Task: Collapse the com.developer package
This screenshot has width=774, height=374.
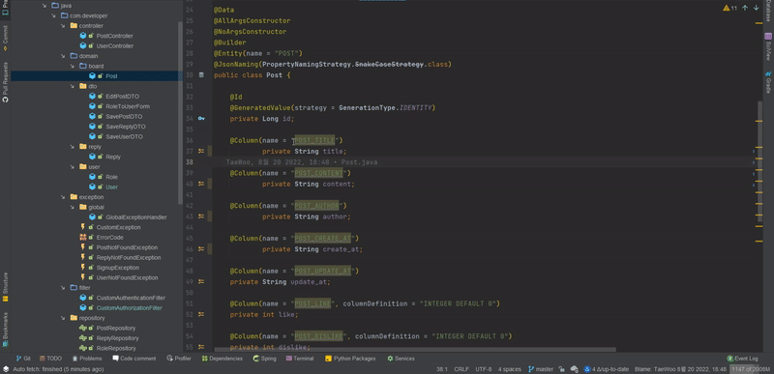Action: click(54, 15)
